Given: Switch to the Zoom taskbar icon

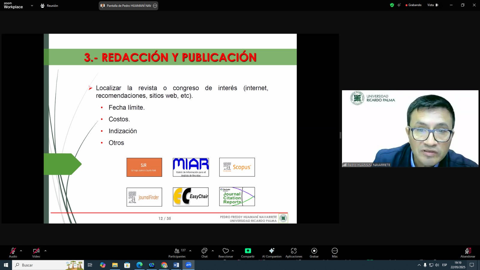Looking at the screenshot, I should [x=188, y=265].
